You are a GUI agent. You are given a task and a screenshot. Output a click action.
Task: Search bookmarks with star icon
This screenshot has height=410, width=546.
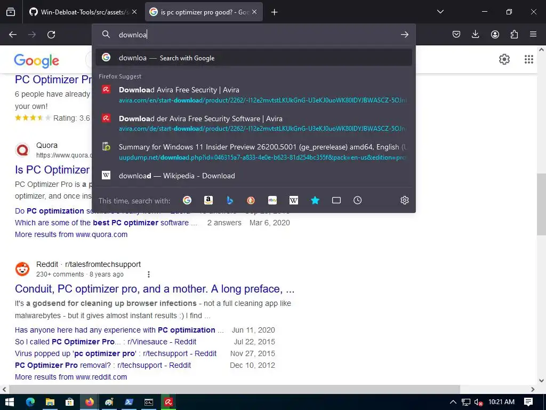tap(315, 200)
